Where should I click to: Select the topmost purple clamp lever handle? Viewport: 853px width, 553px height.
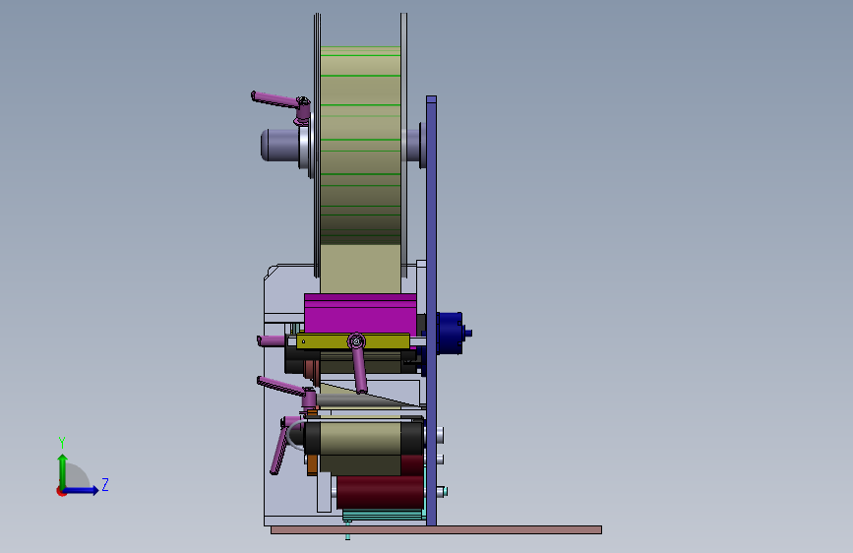[274, 99]
